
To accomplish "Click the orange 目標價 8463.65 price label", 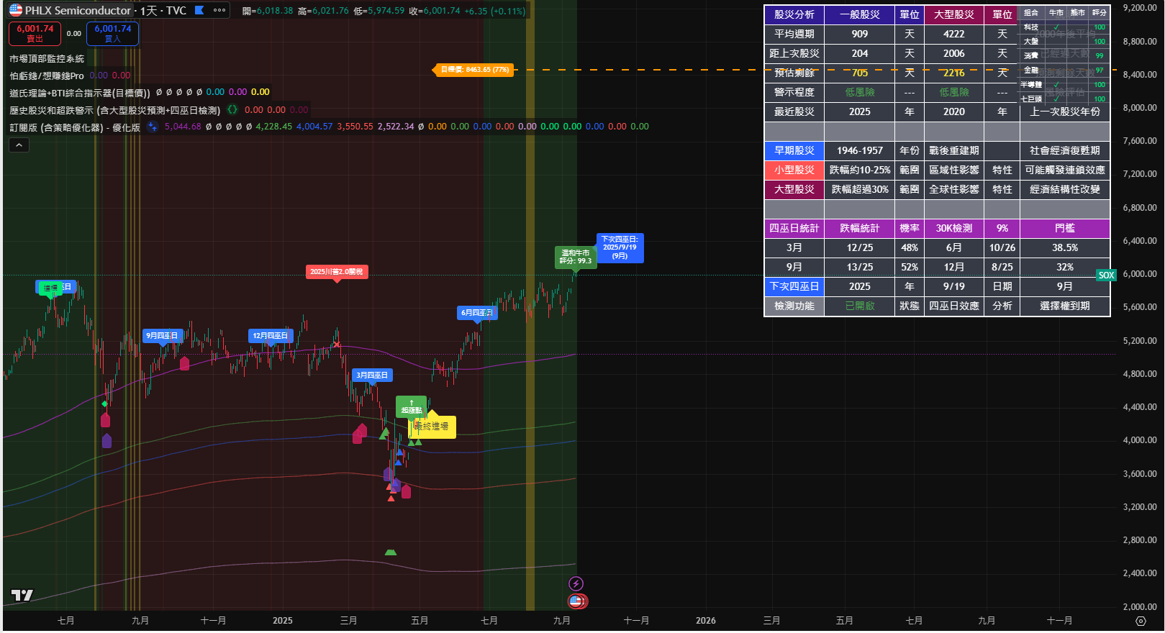I will [x=474, y=70].
